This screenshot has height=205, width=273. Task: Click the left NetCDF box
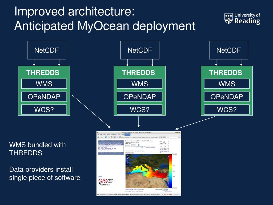pos(47,50)
